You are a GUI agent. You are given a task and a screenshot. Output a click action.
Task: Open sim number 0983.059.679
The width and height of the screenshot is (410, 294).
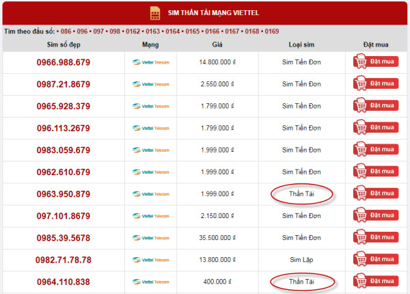[64, 150]
